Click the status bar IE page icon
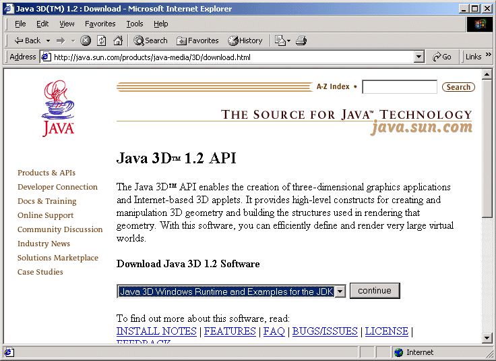Viewport: 496px width, 361px height. pyautogui.click(x=9, y=352)
